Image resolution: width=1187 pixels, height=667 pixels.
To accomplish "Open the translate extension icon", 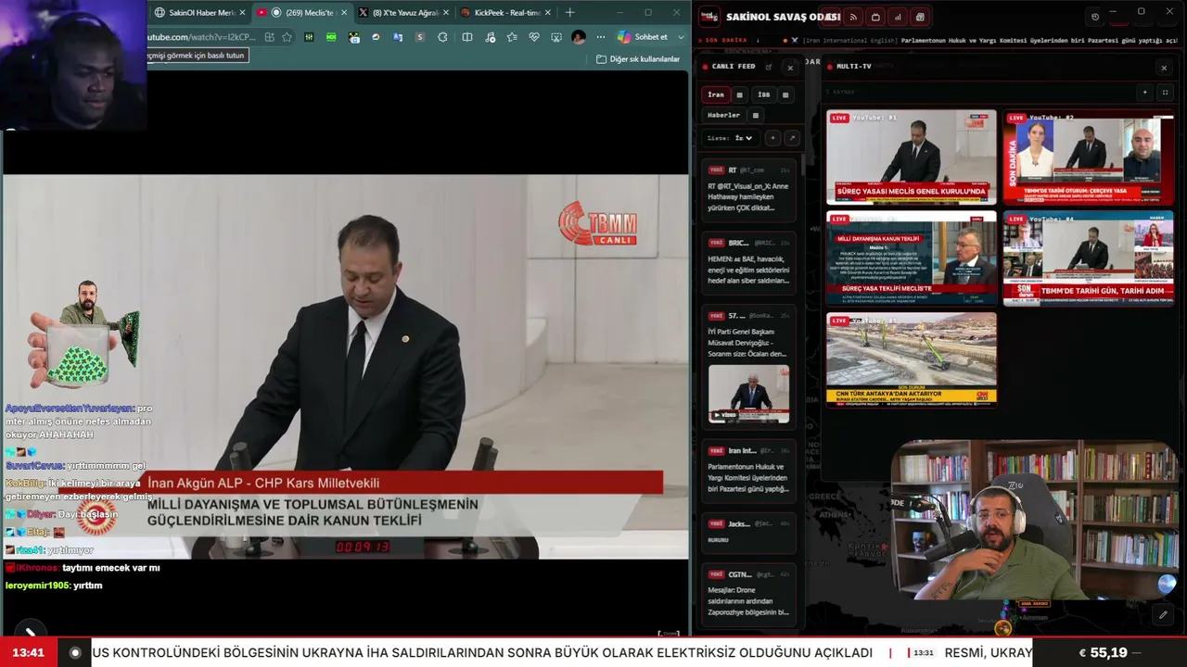I will [x=398, y=37].
